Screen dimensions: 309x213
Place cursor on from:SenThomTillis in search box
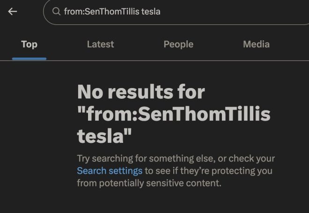pos(102,11)
